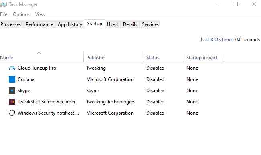Maximize the Task Manager window

(236, 4)
